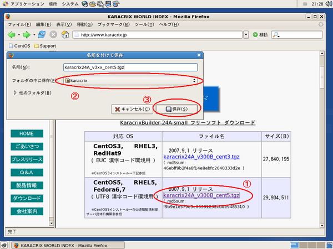The height and width of the screenshot is (249, 333).
Task: Open the CentOS bookmark
Action: (x=19, y=46)
